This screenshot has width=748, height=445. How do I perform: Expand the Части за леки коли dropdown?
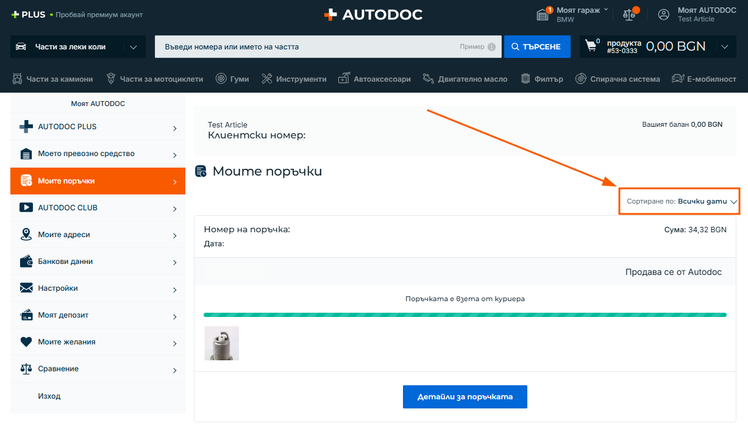point(134,47)
